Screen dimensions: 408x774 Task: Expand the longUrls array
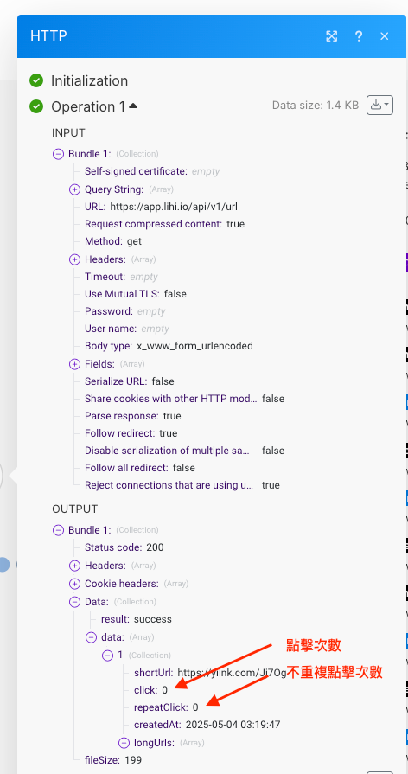(x=124, y=742)
